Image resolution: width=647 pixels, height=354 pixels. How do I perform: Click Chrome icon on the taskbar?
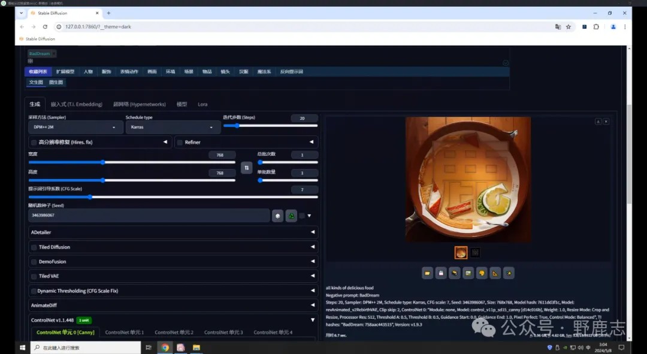click(x=165, y=347)
